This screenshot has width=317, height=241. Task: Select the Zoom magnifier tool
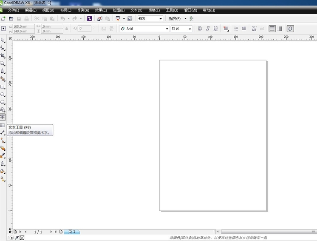pos(3,63)
